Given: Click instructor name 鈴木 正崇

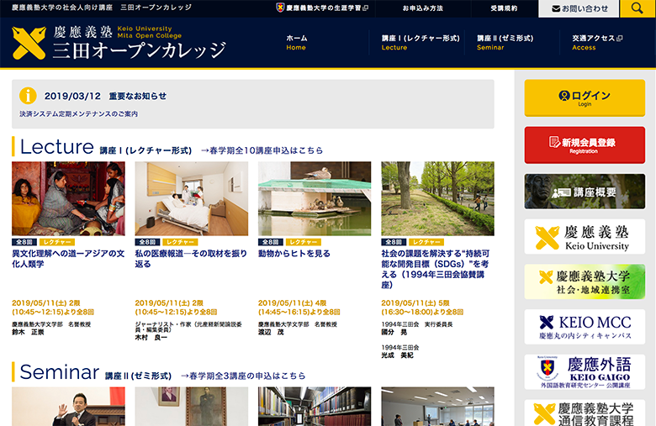Looking at the screenshot, I should point(28,333).
